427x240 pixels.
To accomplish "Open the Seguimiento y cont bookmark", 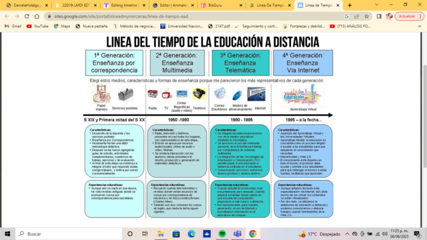I will (x=256, y=27).
